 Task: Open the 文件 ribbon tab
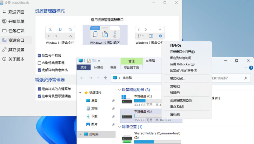point(84,67)
